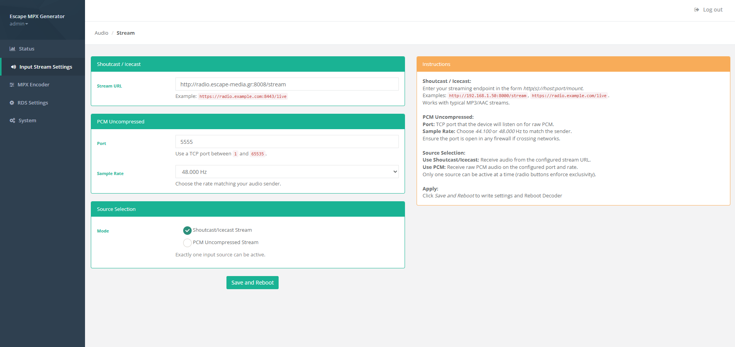Select the Shoutcast/Icecast Stream radio button
This screenshot has width=735, height=347.
[x=187, y=231]
